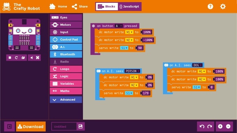This screenshot has width=237, height=133.
Task: Click M1 0% value in PERSON block
Action: tap(150, 77)
